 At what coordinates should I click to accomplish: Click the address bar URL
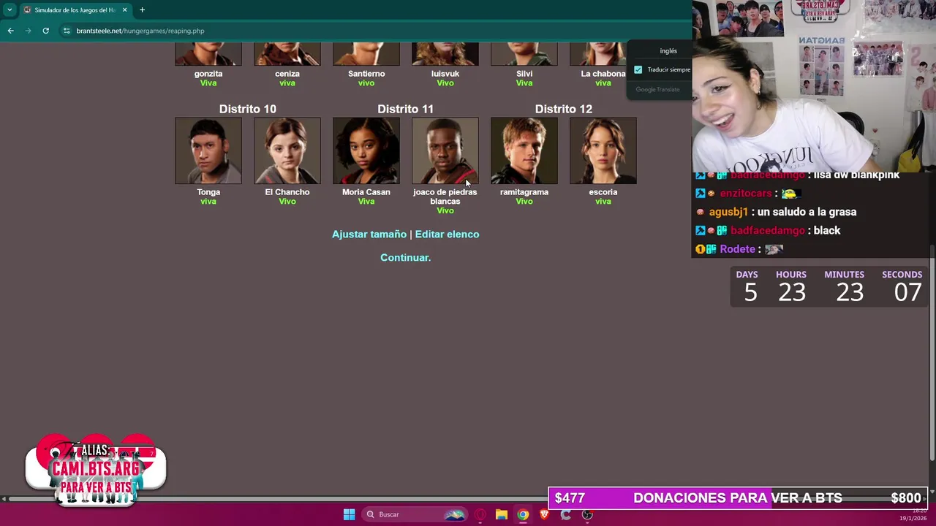[x=140, y=31]
